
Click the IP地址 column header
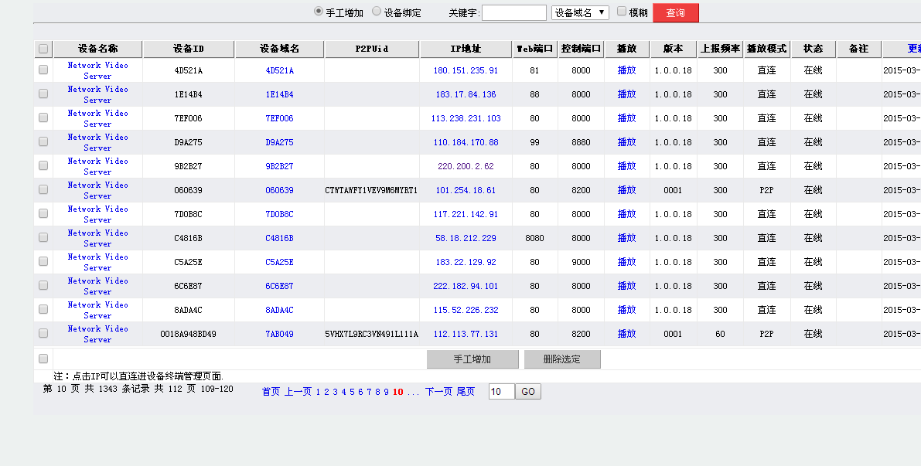pyautogui.click(x=466, y=49)
